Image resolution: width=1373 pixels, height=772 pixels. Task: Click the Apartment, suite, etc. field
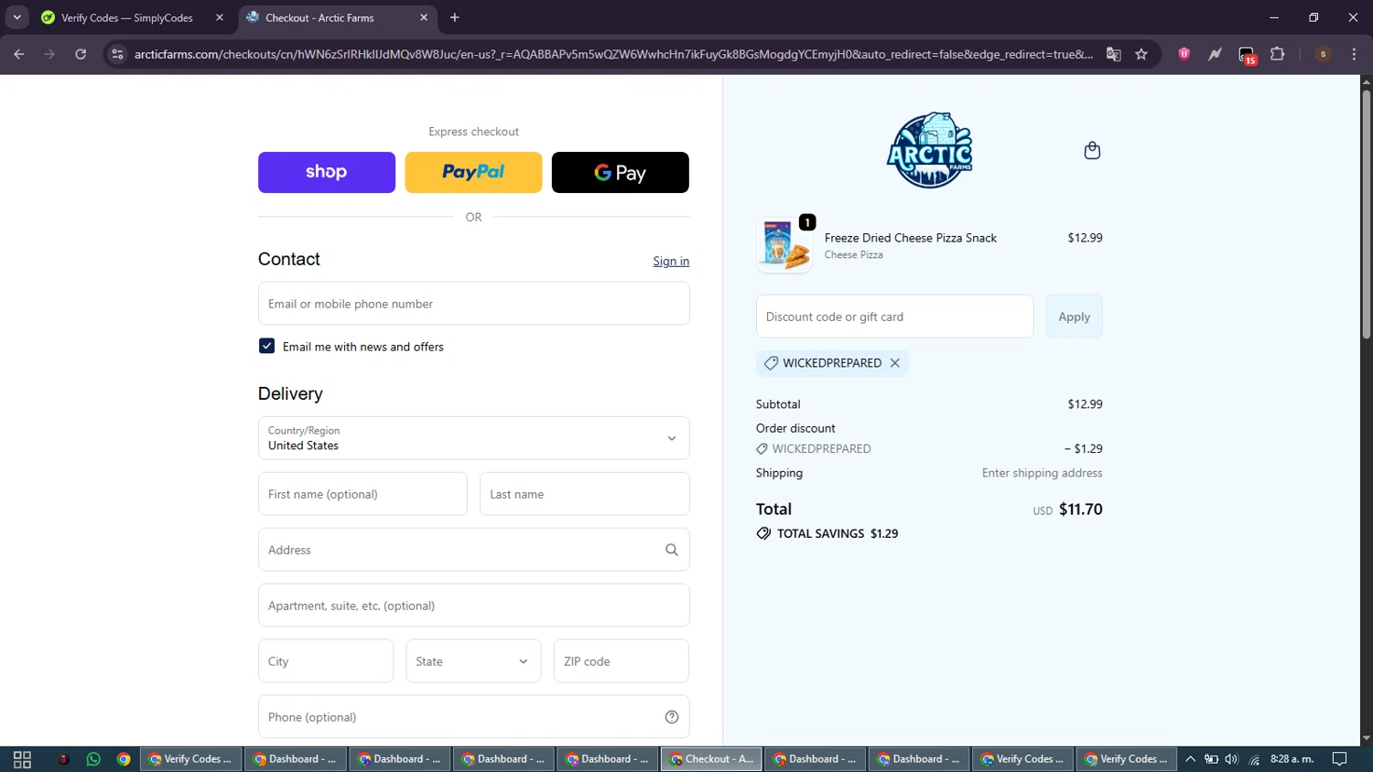[x=473, y=606]
